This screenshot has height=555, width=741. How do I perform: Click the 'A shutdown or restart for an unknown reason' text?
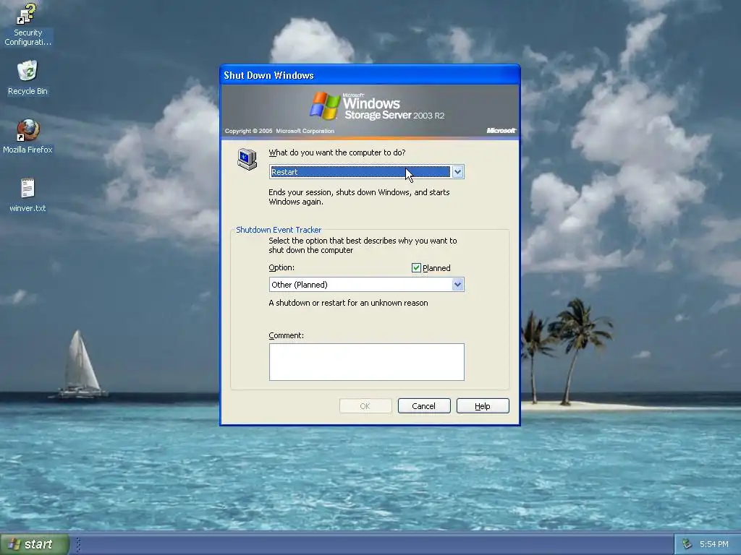pyautogui.click(x=348, y=303)
